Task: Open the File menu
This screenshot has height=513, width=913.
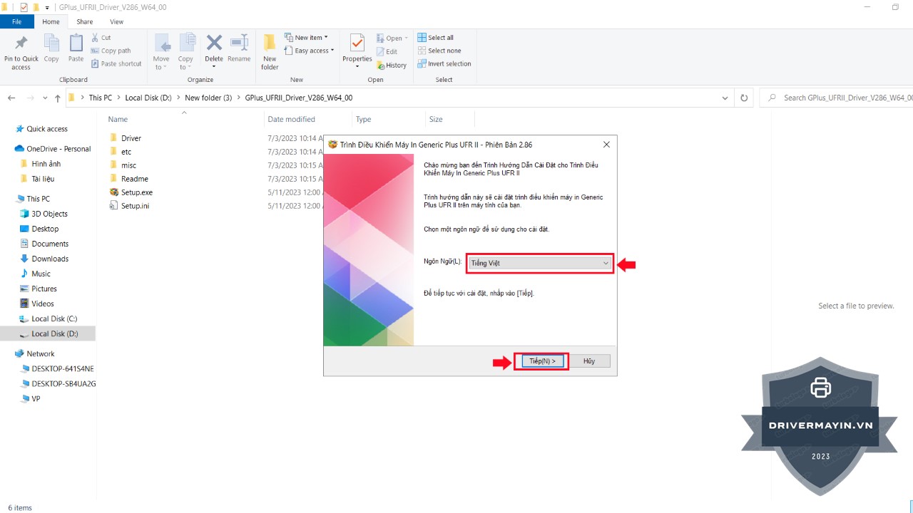Action: (17, 22)
